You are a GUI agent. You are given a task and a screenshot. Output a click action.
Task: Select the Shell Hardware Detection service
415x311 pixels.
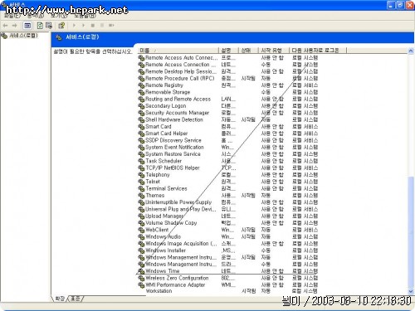tap(228, 119)
